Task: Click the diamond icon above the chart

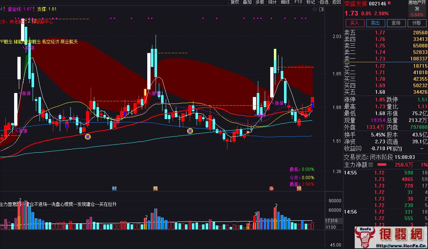Action: coord(315,9)
